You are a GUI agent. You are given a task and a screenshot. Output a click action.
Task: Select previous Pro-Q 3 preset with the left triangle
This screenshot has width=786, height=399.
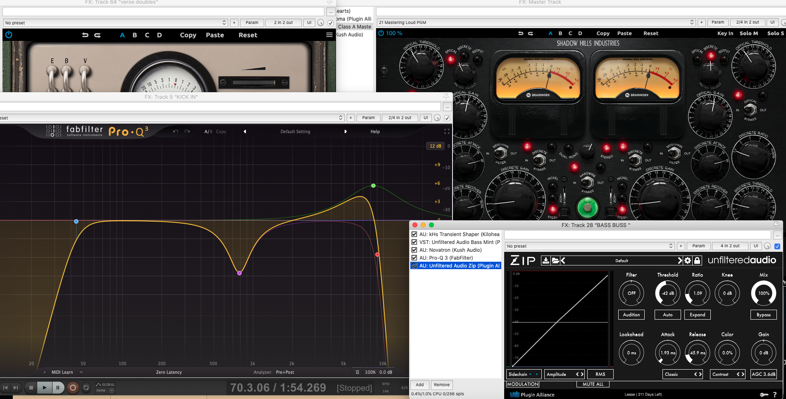coord(245,131)
